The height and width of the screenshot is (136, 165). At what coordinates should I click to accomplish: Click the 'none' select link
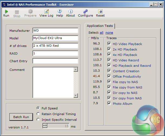coord(109,33)
